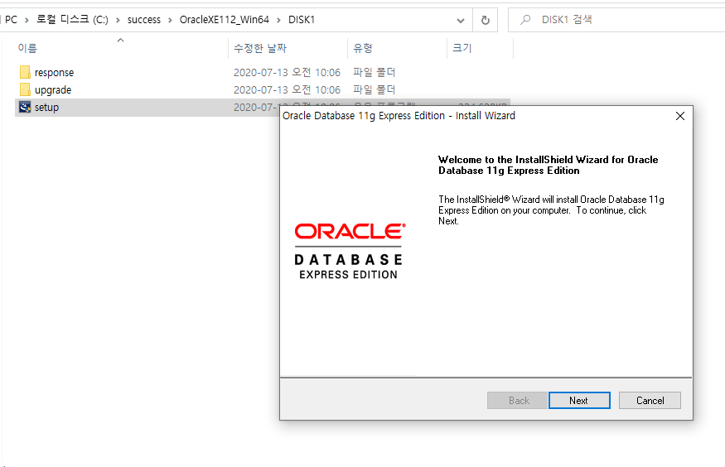Click upgrade folder modified date
This screenshot has height=467, width=725.
[287, 90]
